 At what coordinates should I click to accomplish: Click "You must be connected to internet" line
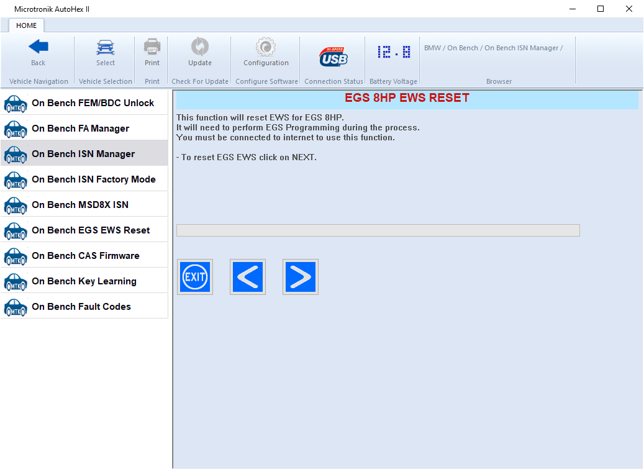pos(286,137)
